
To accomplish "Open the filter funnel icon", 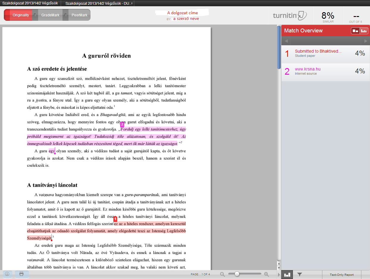I will 300,275.
